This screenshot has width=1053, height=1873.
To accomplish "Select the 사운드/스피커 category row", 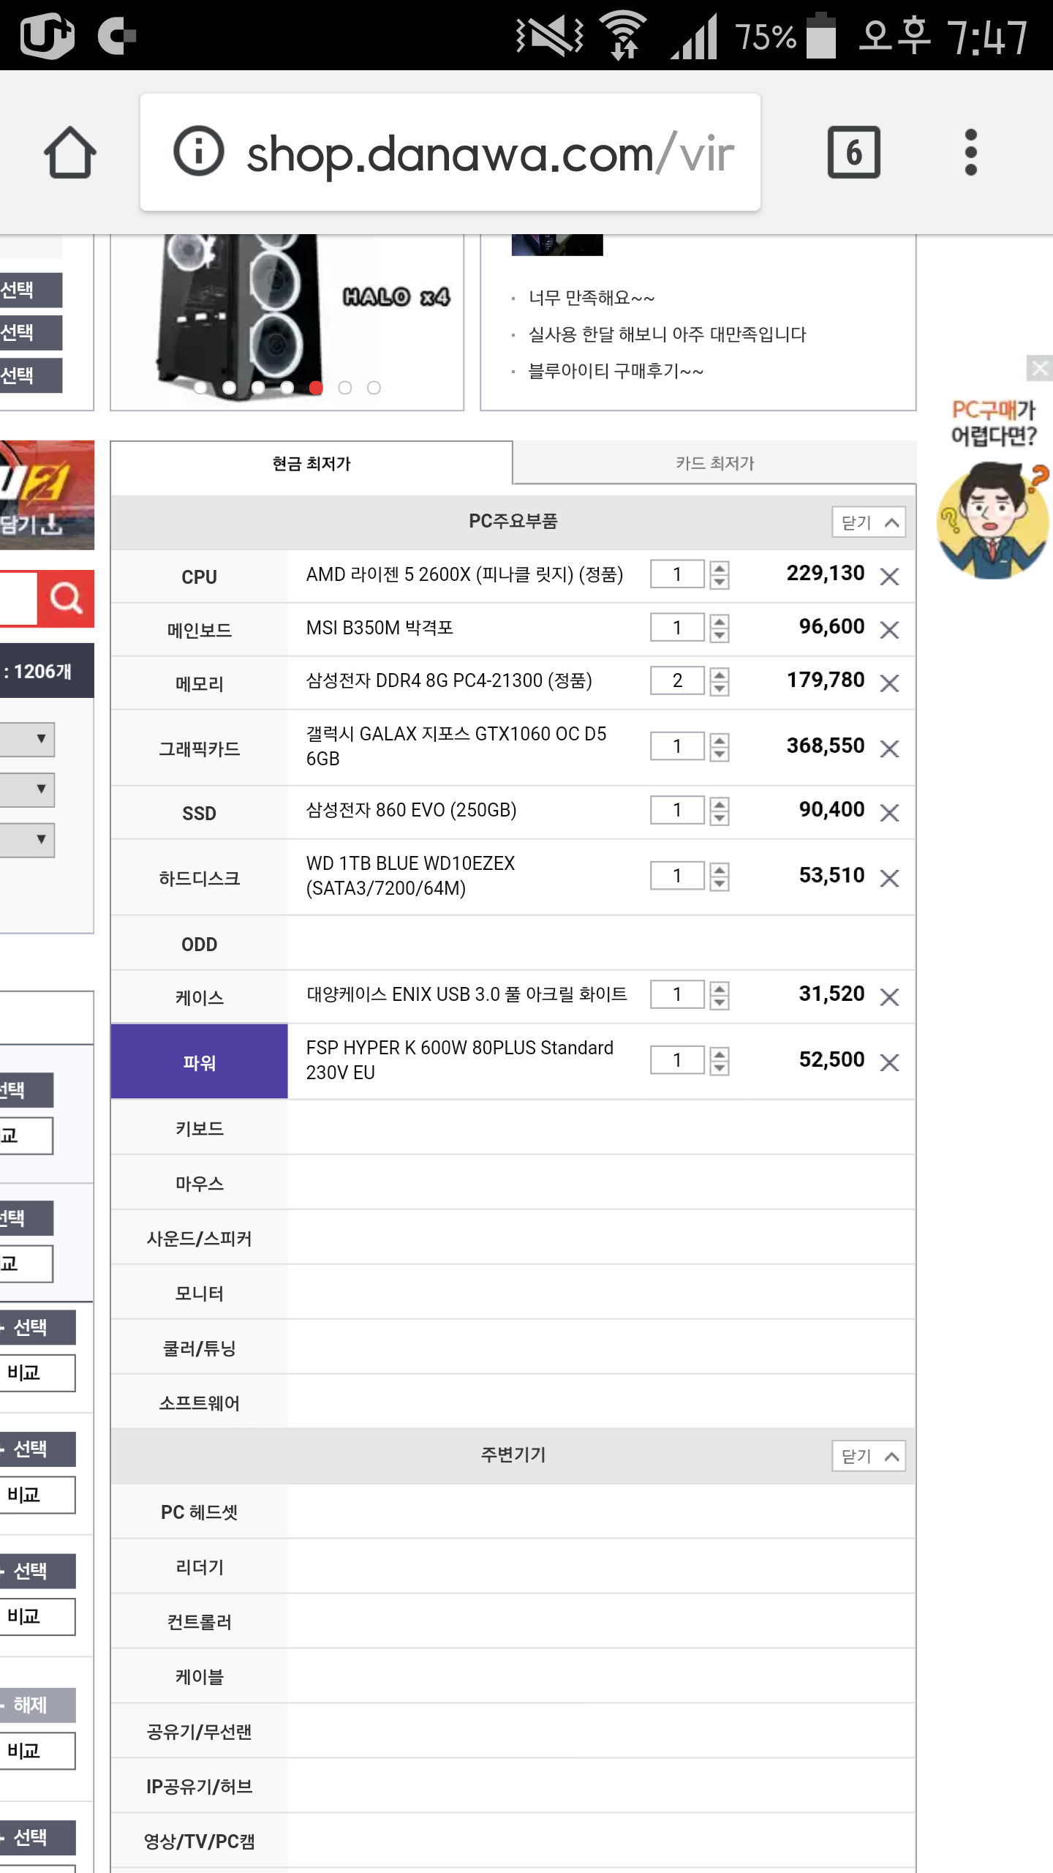I will point(199,1238).
